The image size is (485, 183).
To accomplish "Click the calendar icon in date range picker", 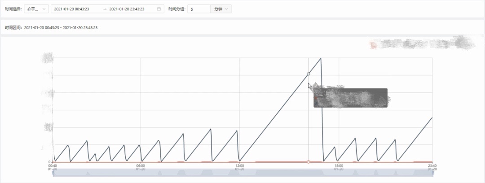I will coord(159,9).
